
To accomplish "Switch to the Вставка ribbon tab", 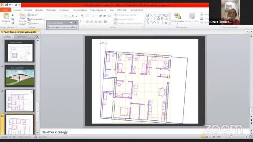I will coord(28,10).
